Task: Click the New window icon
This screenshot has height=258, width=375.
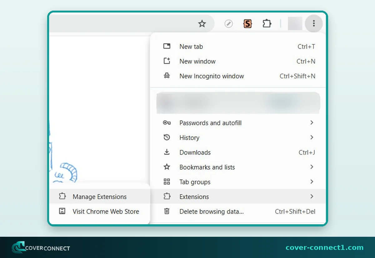Action: (167, 61)
